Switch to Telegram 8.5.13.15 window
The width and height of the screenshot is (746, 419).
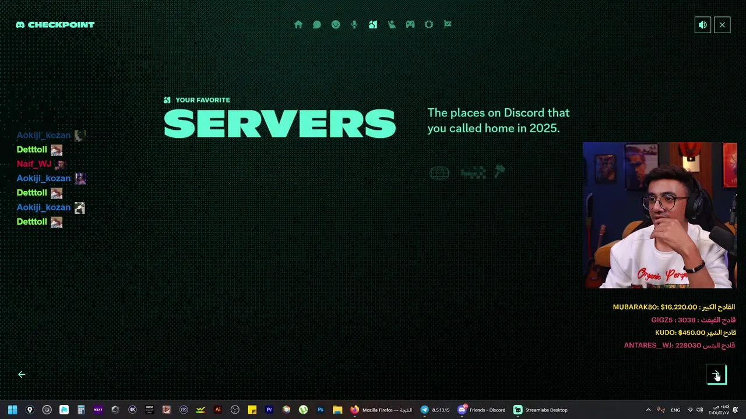pos(435,410)
